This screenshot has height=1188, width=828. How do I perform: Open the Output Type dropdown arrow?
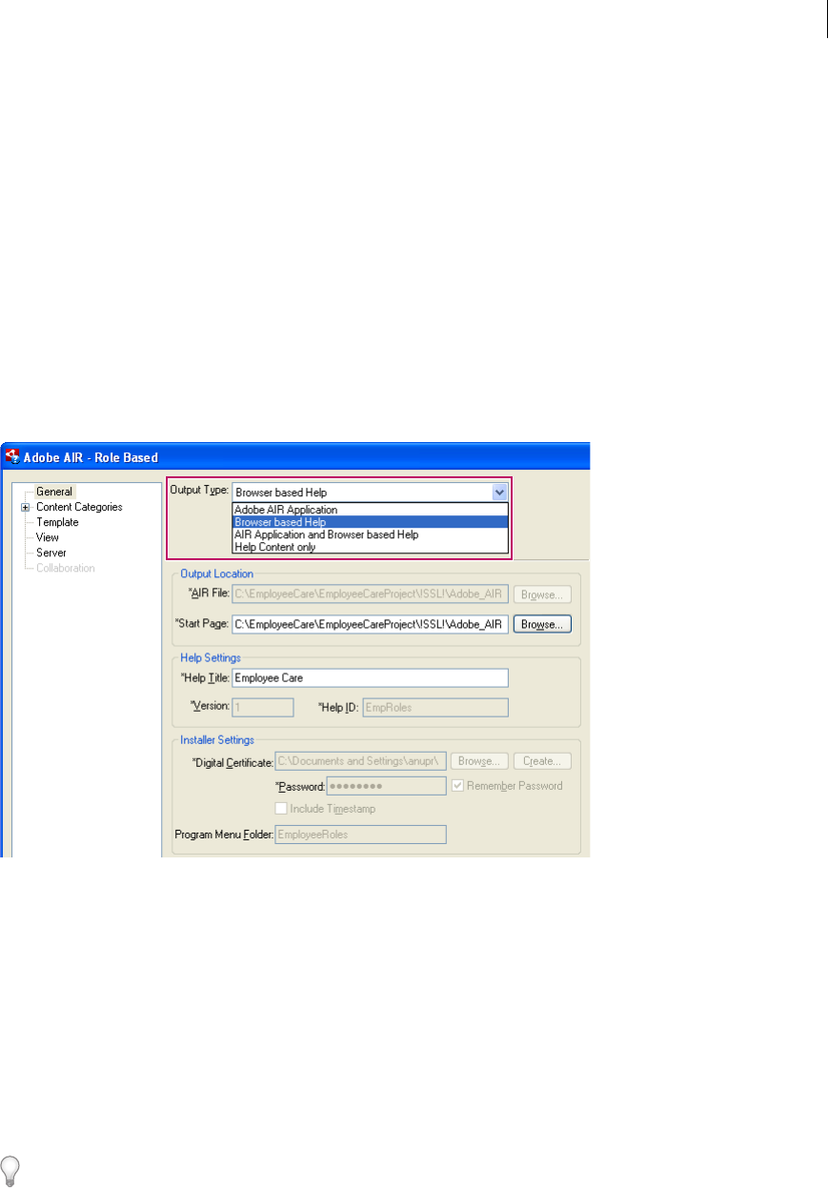499,493
